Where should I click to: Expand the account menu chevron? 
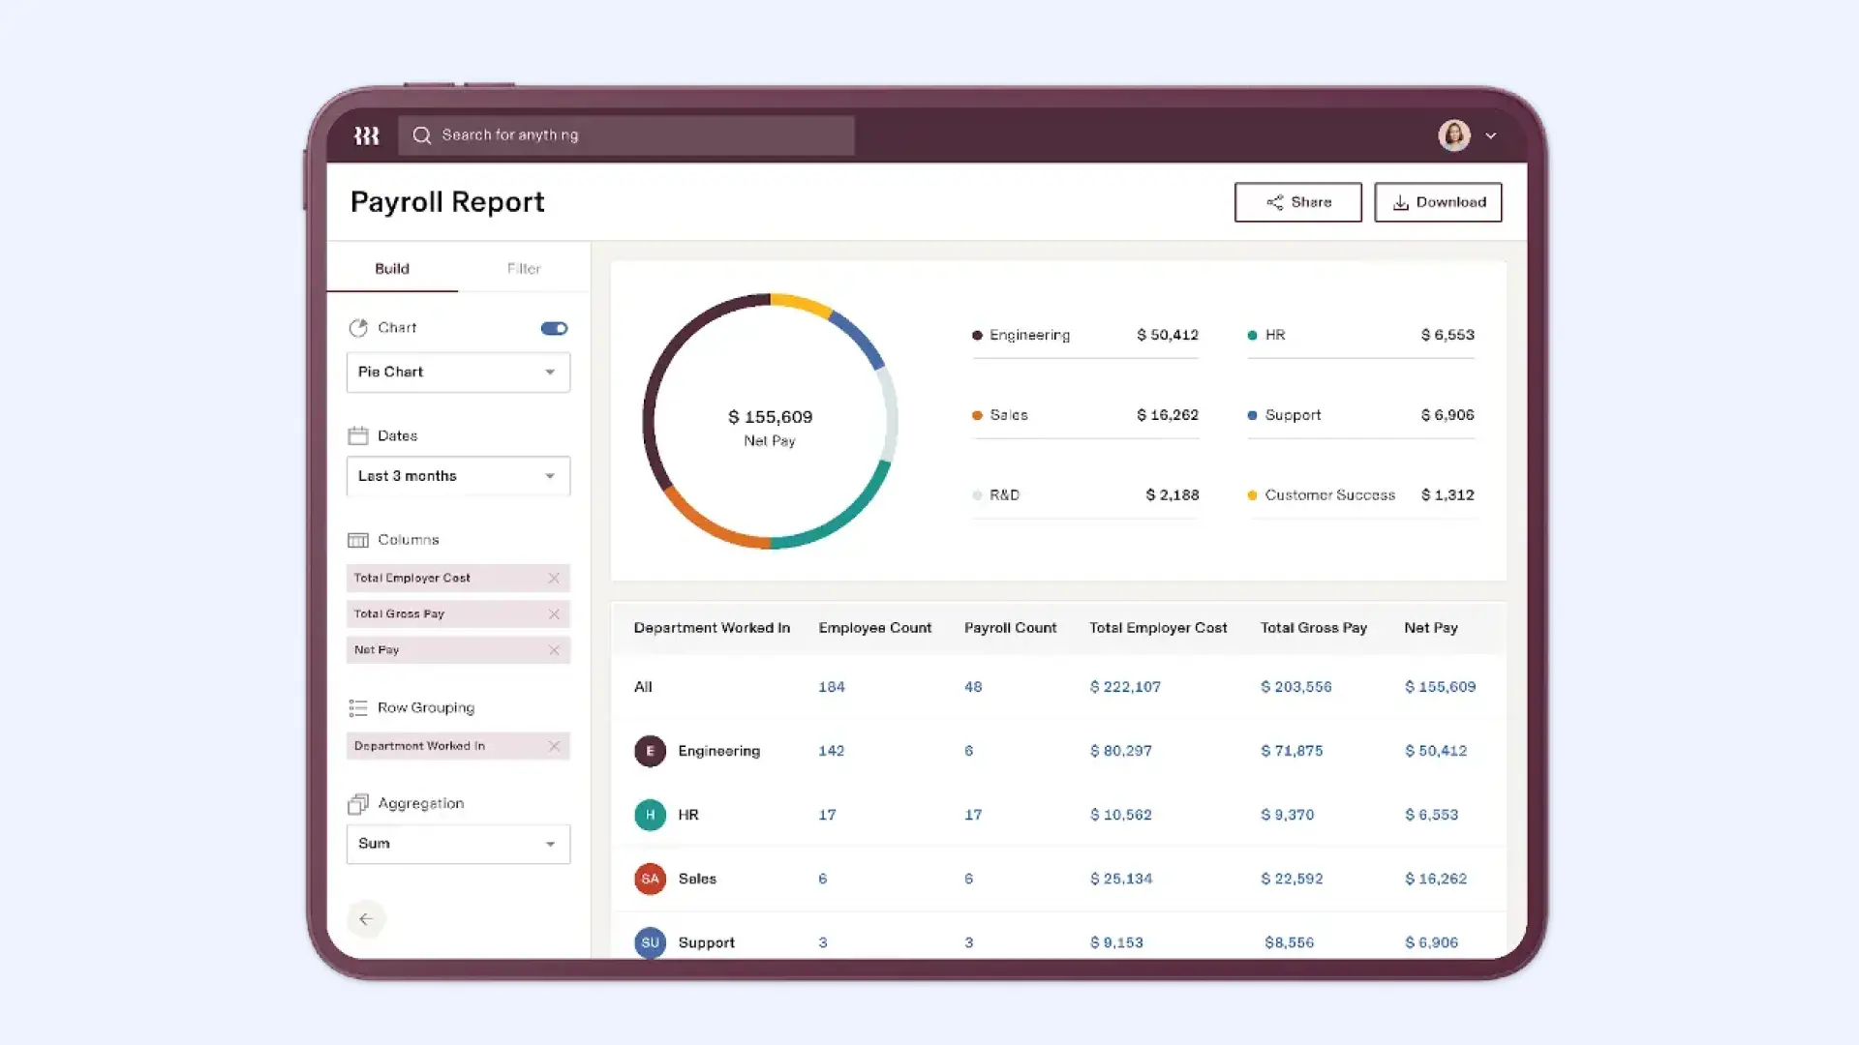(1491, 136)
